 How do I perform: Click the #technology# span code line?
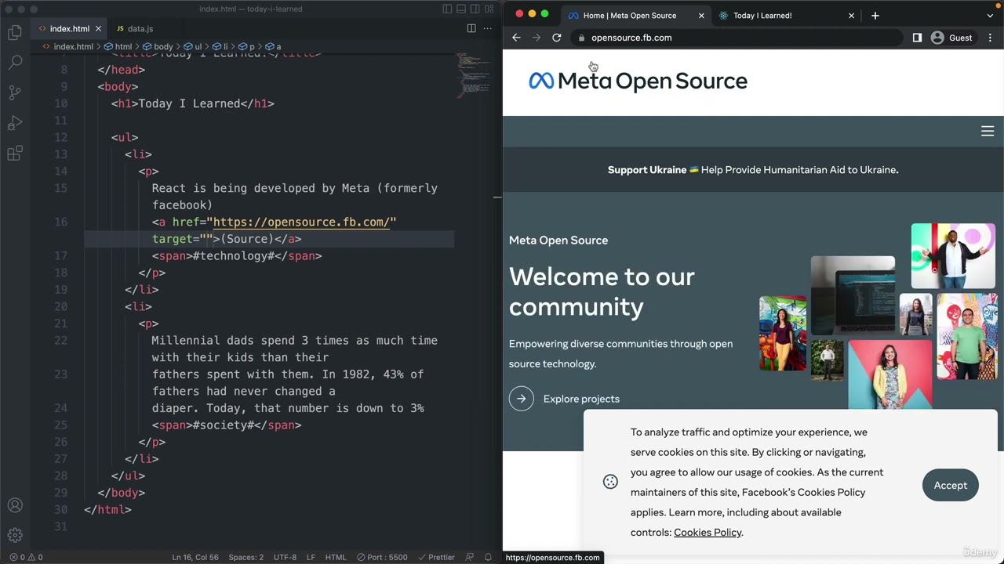[x=237, y=256]
